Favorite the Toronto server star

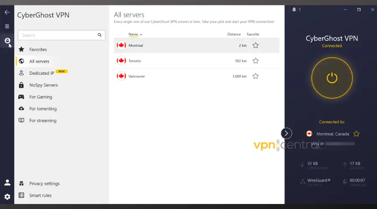tap(256, 61)
